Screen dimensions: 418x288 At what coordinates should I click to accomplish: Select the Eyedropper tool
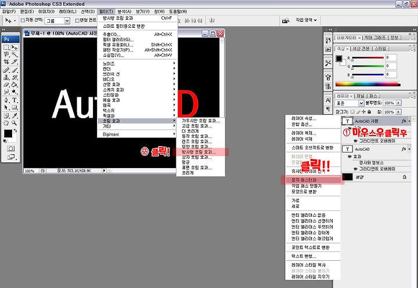click(x=15, y=116)
